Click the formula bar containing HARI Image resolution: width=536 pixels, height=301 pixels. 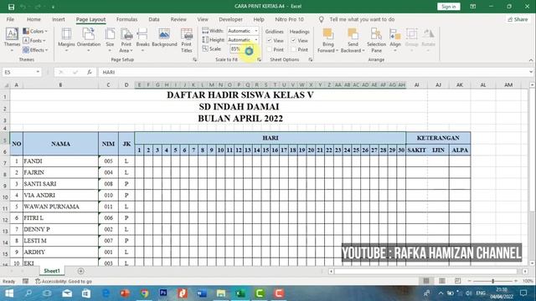tap(314, 72)
